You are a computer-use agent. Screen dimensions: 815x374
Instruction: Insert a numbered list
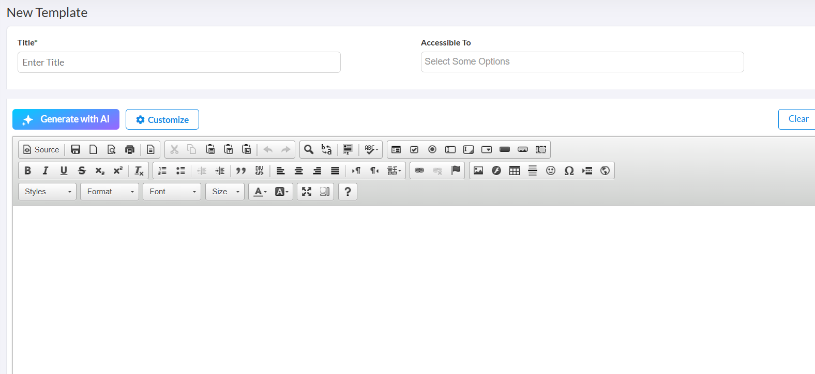(x=162, y=170)
